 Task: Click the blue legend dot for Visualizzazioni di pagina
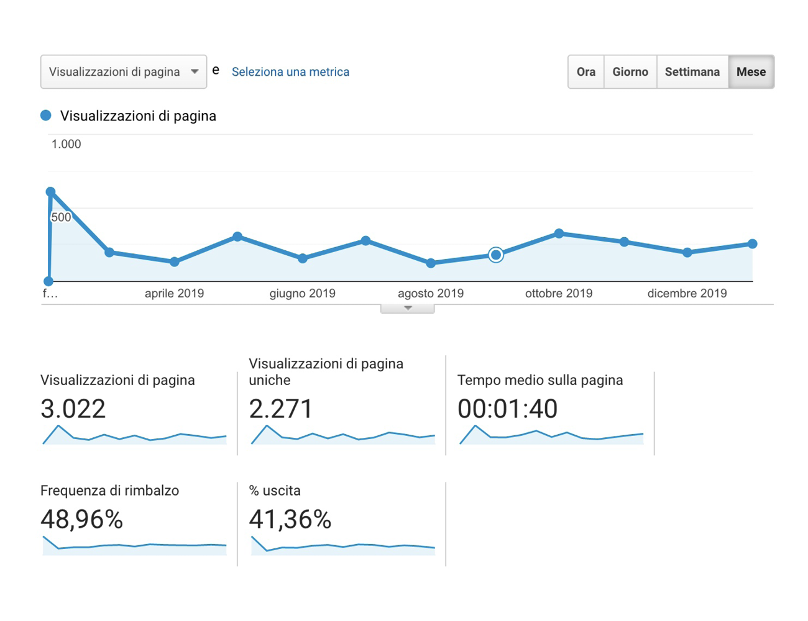click(x=46, y=116)
